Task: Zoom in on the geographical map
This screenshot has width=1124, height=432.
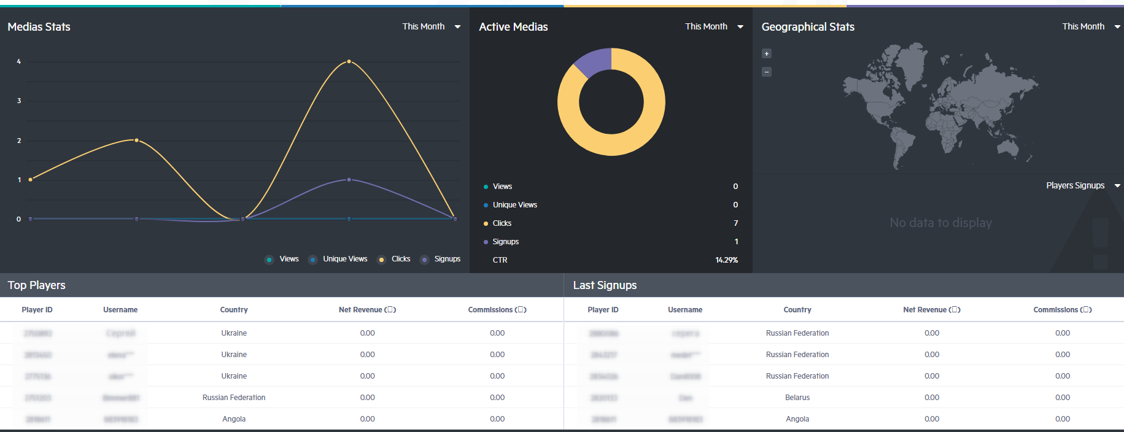Action: (x=766, y=53)
